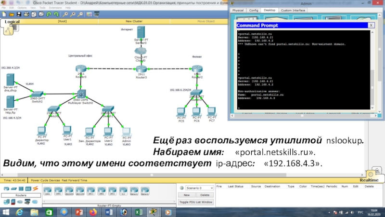
Task: Select the Hubs device category icon
Action: click(21, 189)
